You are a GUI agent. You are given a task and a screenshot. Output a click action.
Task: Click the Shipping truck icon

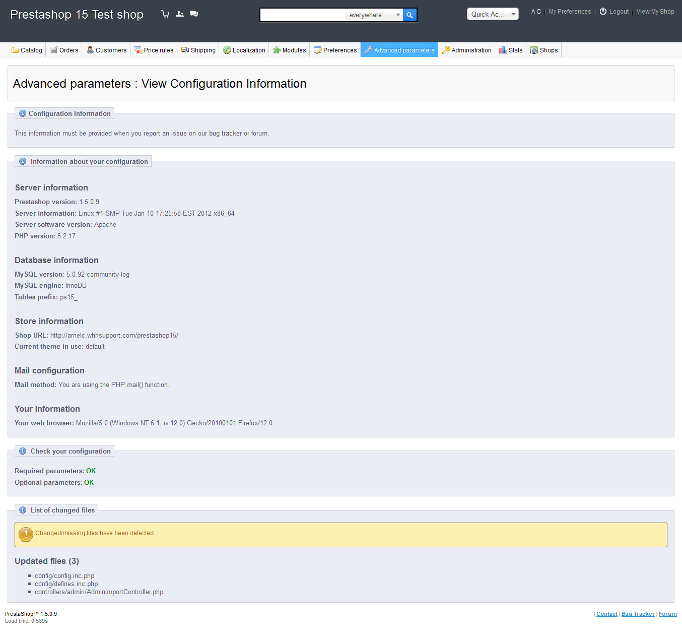pyautogui.click(x=185, y=50)
